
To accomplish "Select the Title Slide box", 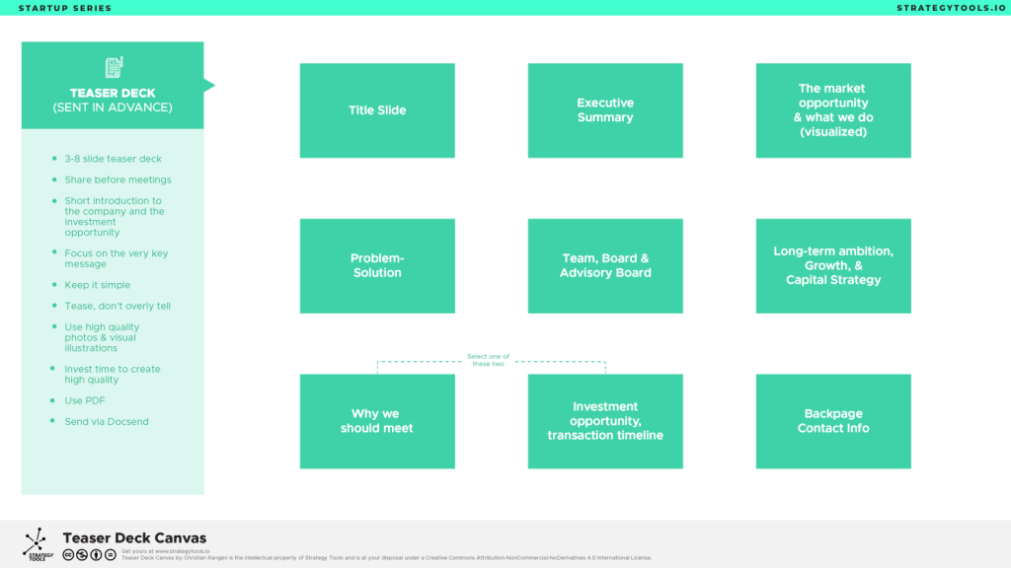I will pos(377,110).
